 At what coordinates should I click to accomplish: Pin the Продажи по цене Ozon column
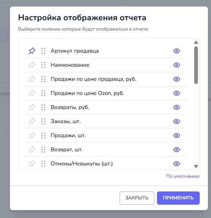pos(32,93)
